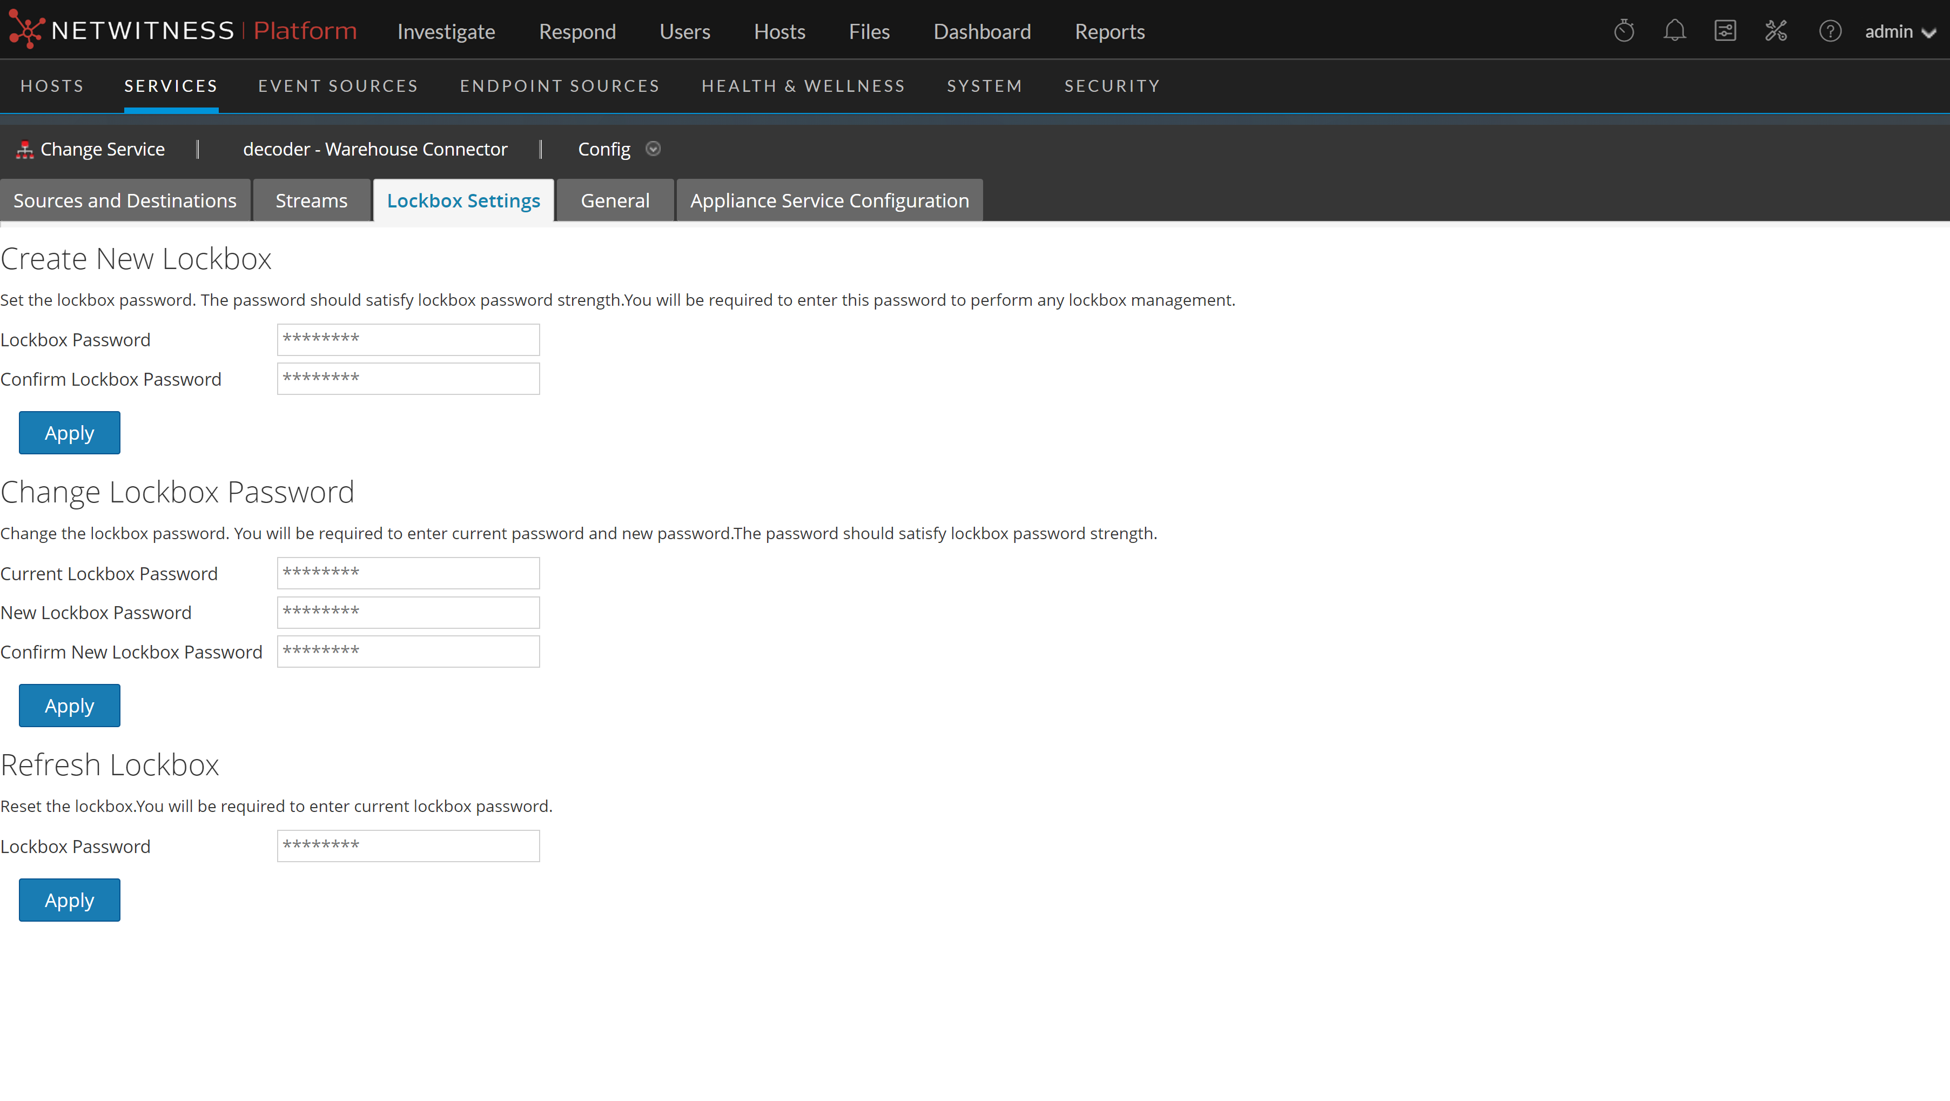Screen dimensions: 1950x1101
Task: Open the help question mark icon
Action: pos(1830,31)
